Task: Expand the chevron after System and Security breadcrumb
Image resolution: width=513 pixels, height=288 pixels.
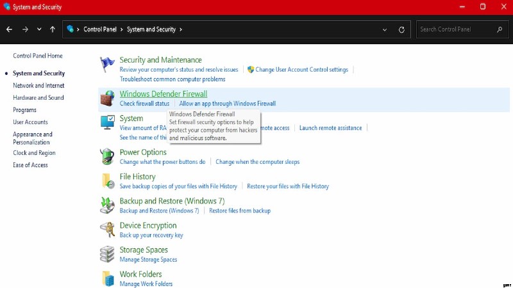Action: point(181,29)
